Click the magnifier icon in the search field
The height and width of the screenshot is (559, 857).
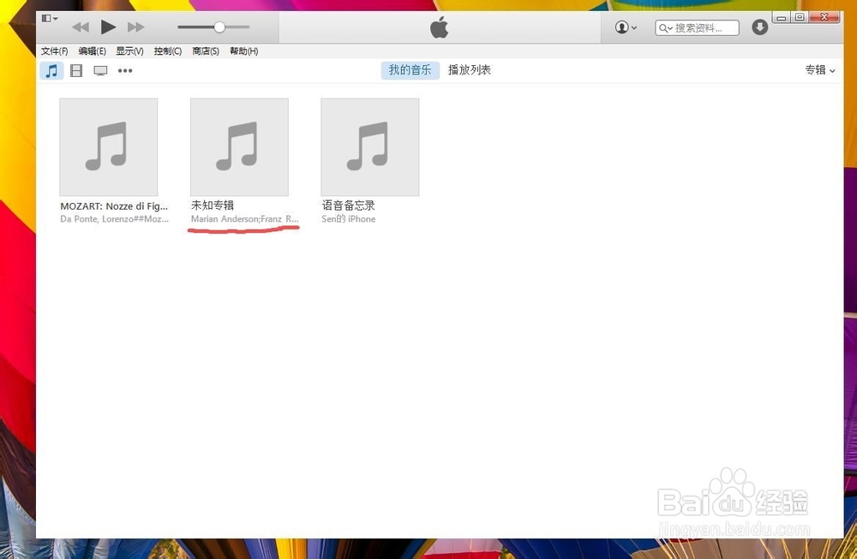tap(665, 27)
